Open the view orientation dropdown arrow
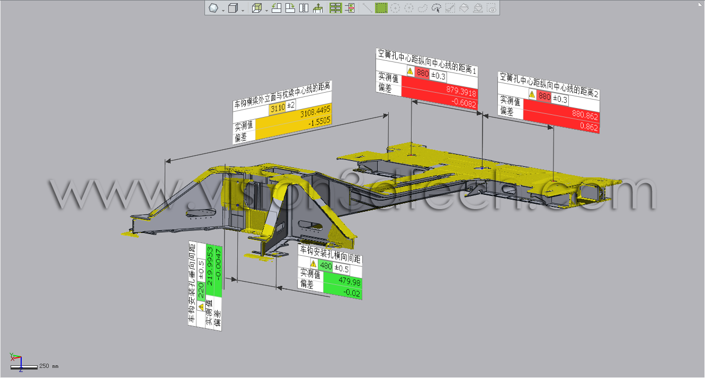The height and width of the screenshot is (378, 705). point(266,10)
